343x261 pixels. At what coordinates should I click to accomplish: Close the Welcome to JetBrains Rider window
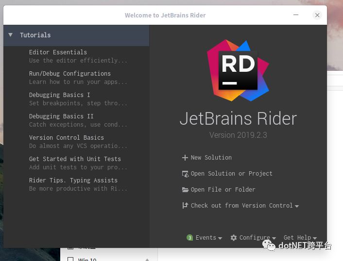tap(317, 15)
